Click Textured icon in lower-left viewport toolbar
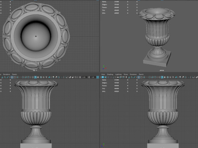 44,77
